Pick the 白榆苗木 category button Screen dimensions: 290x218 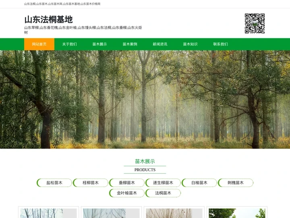[199, 183]
